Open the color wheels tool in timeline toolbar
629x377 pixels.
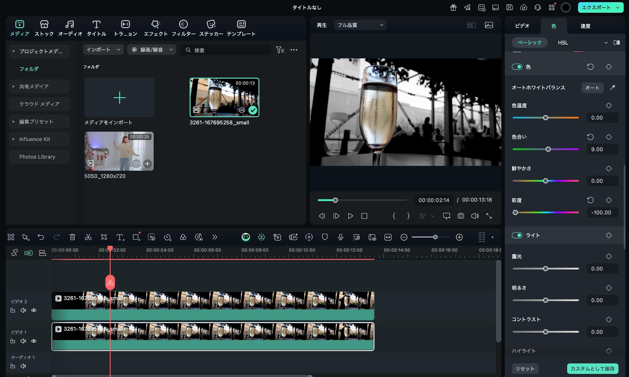[183, 237]
